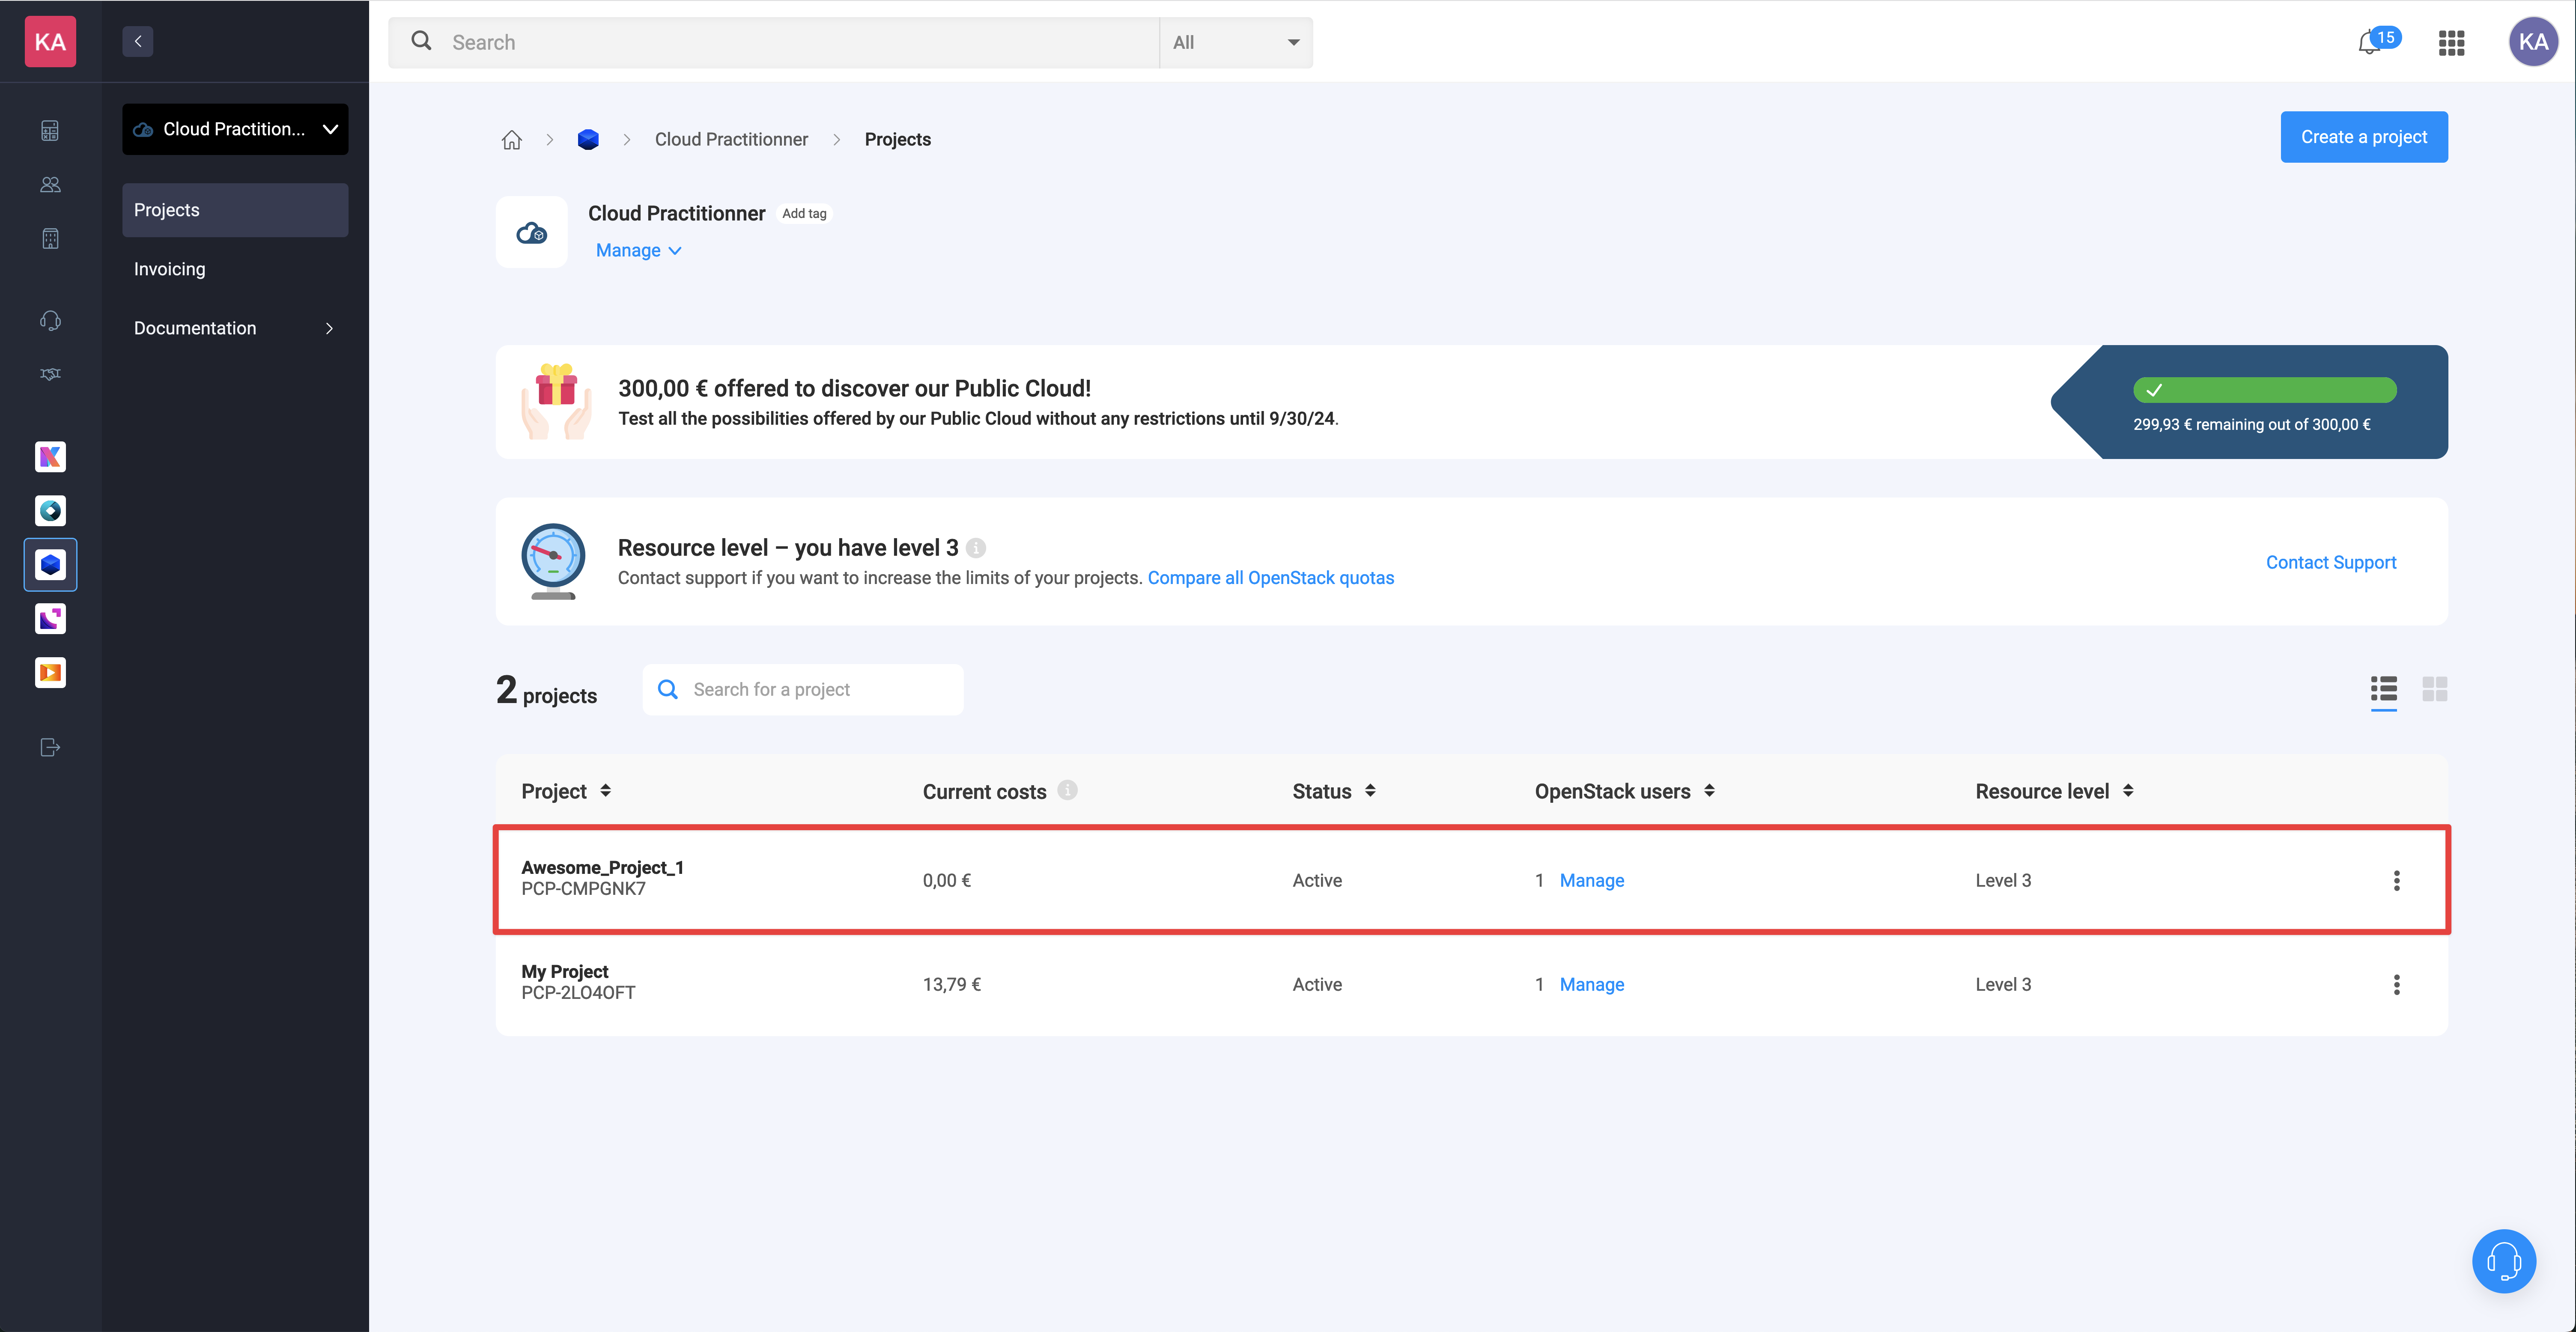Click Create a project button
Screen dimensions: 2576x1332
[x=2363, y=137]
